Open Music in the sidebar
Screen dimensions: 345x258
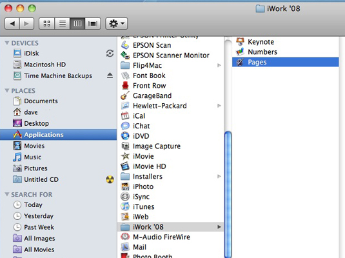pyautogui.click(x=58, y=157)
